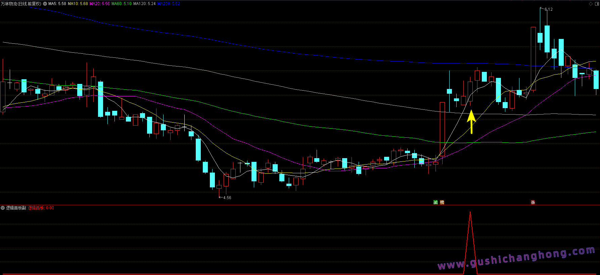This screenshot has height=275, width=600.
Task: Open the 万林物流 chart title settings
Action: click(21, 4)
